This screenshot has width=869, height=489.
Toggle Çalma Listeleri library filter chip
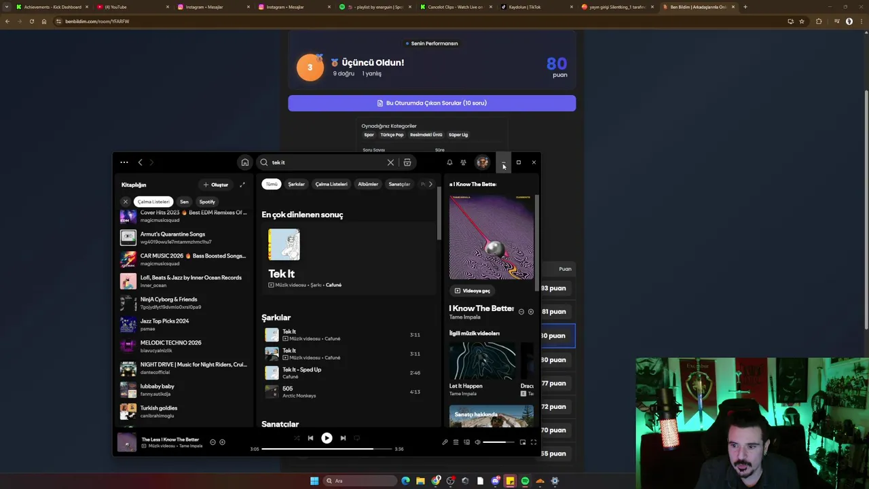153,202
